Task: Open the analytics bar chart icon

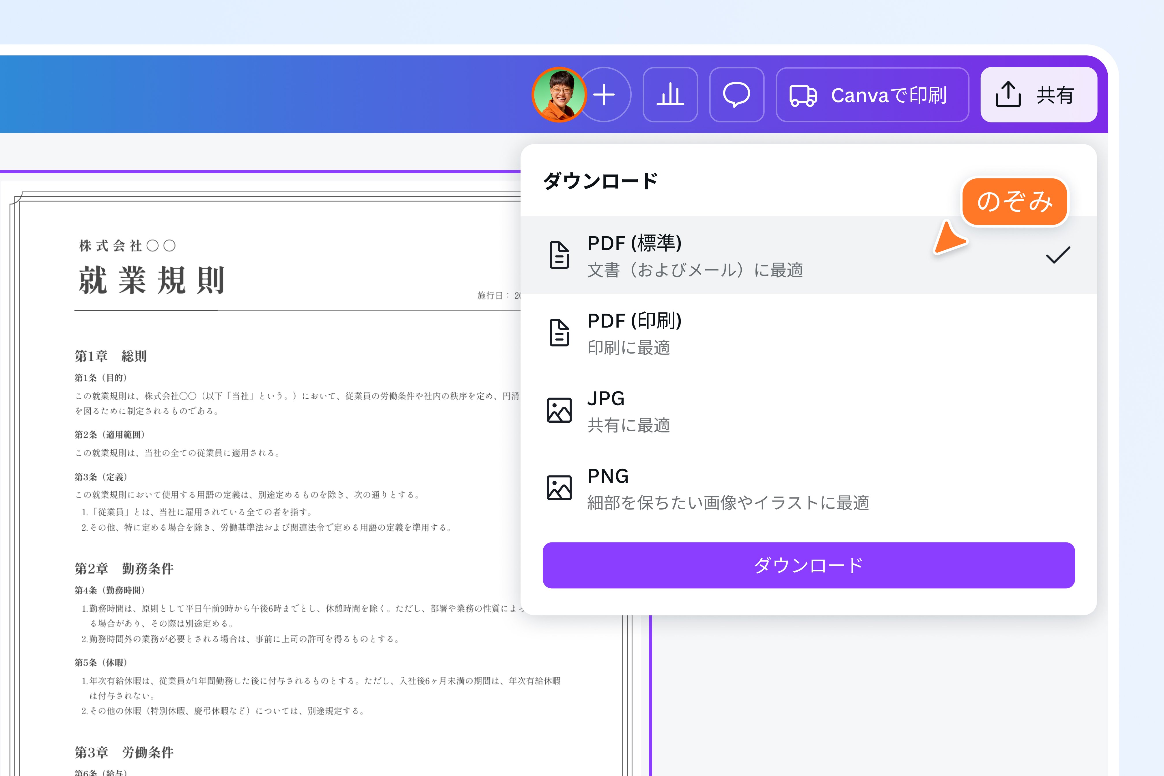Action: (670, 94)
